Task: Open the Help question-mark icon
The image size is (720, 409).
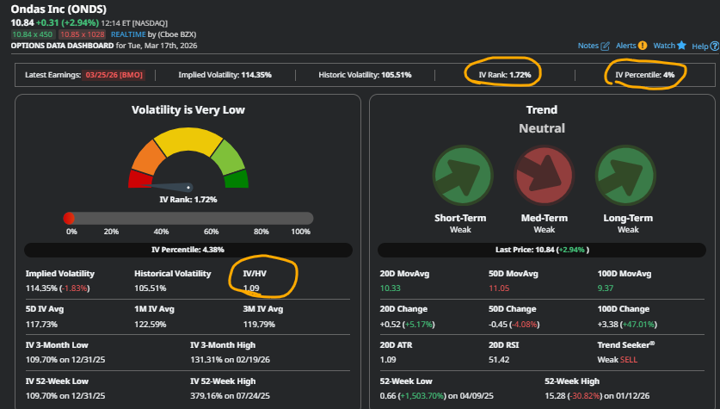Action: coord(715,46)
